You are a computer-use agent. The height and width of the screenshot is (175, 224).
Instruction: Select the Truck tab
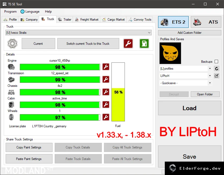pos(48,19)
